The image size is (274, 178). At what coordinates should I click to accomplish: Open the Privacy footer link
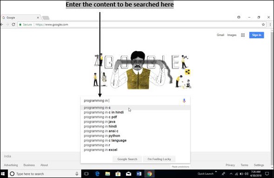(230, 165)
